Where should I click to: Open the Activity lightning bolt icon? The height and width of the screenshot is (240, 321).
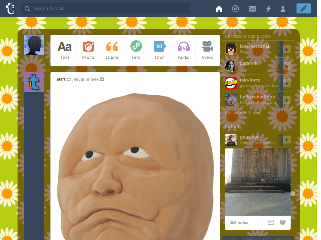click(x=268, y=8)
